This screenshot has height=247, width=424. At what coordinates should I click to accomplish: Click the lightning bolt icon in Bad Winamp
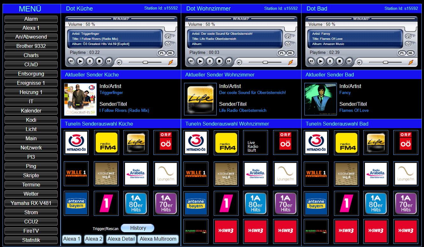411,62
